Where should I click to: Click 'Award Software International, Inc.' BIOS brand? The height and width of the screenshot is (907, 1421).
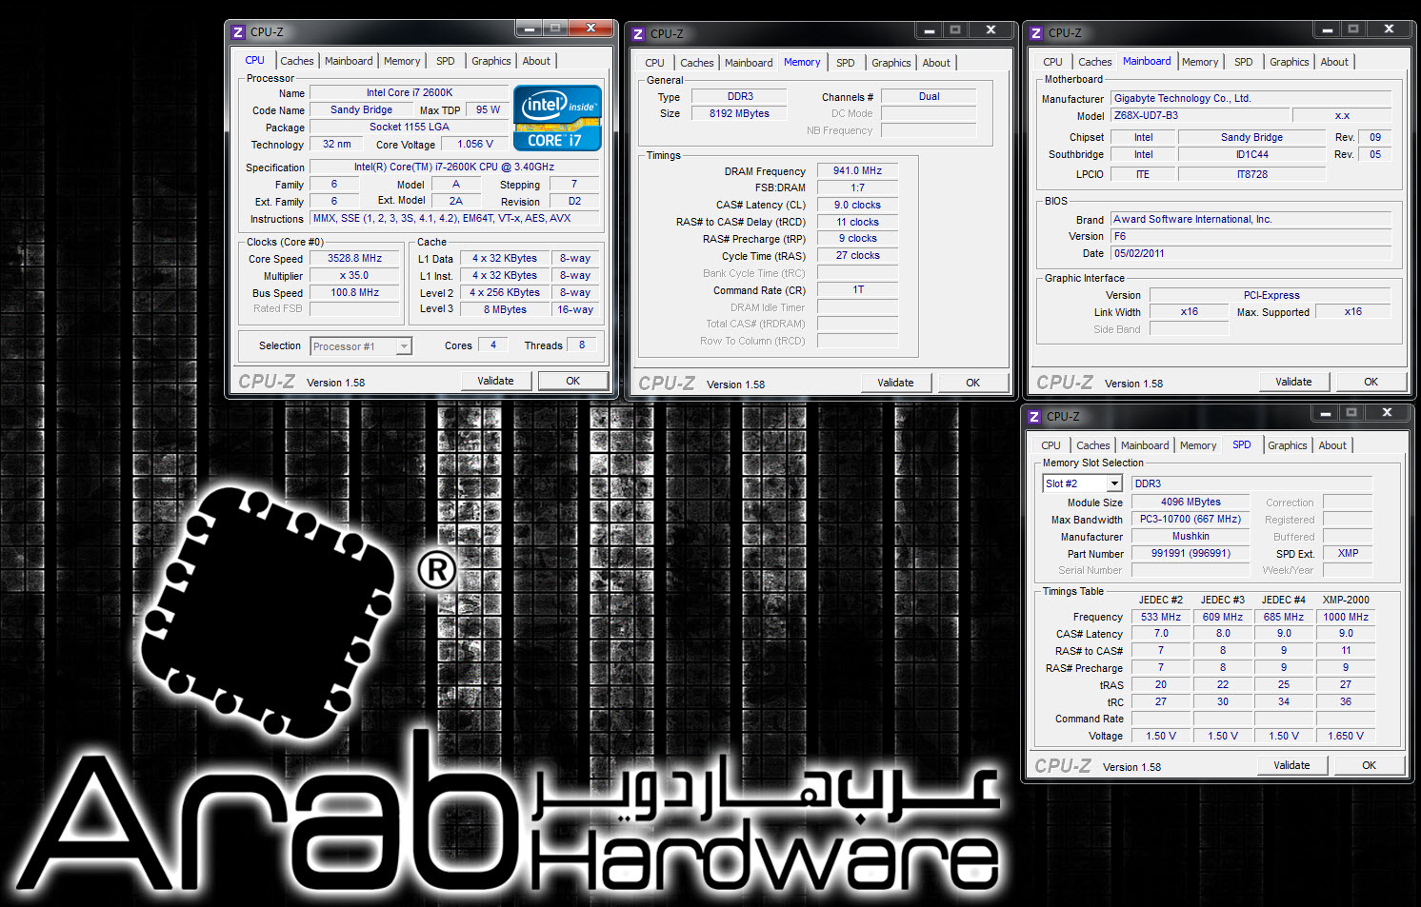(1251, 219)
